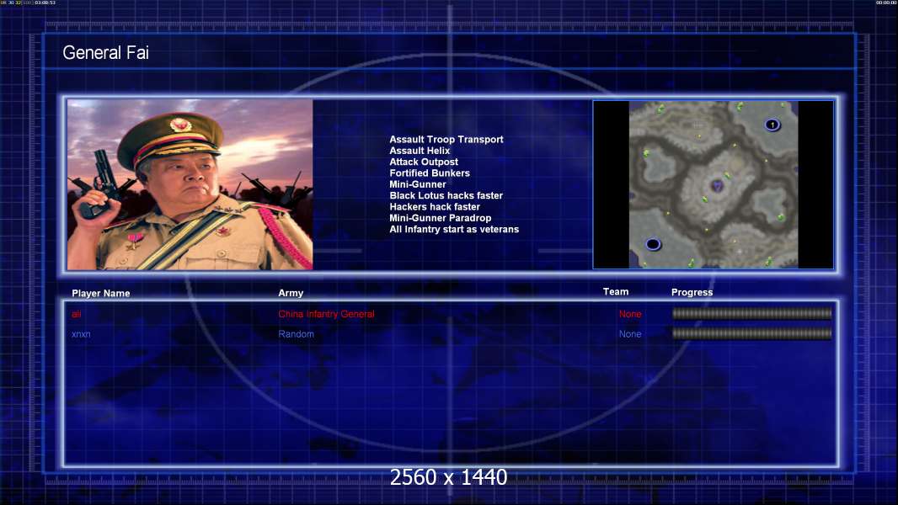Click player name 'xnxn'

(81, 334)
